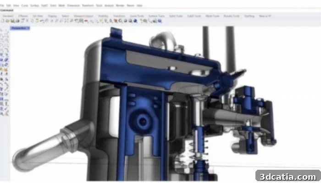Click the Paste clipboard icon
321x183 pixels.
37,21
